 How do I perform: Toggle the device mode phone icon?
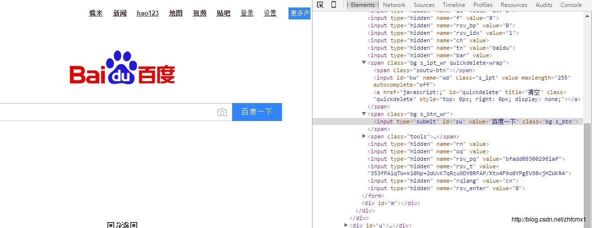pyautogui.click(x=334, y=5)
